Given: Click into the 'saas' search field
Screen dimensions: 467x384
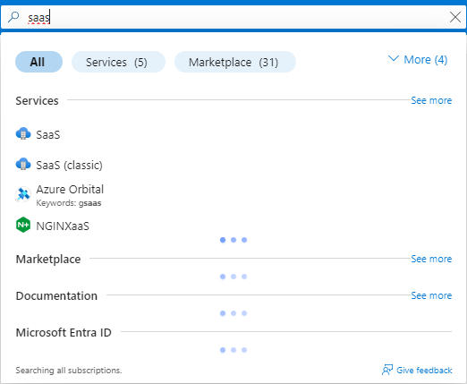Looking at the screenshot, I should click(233, 17).
